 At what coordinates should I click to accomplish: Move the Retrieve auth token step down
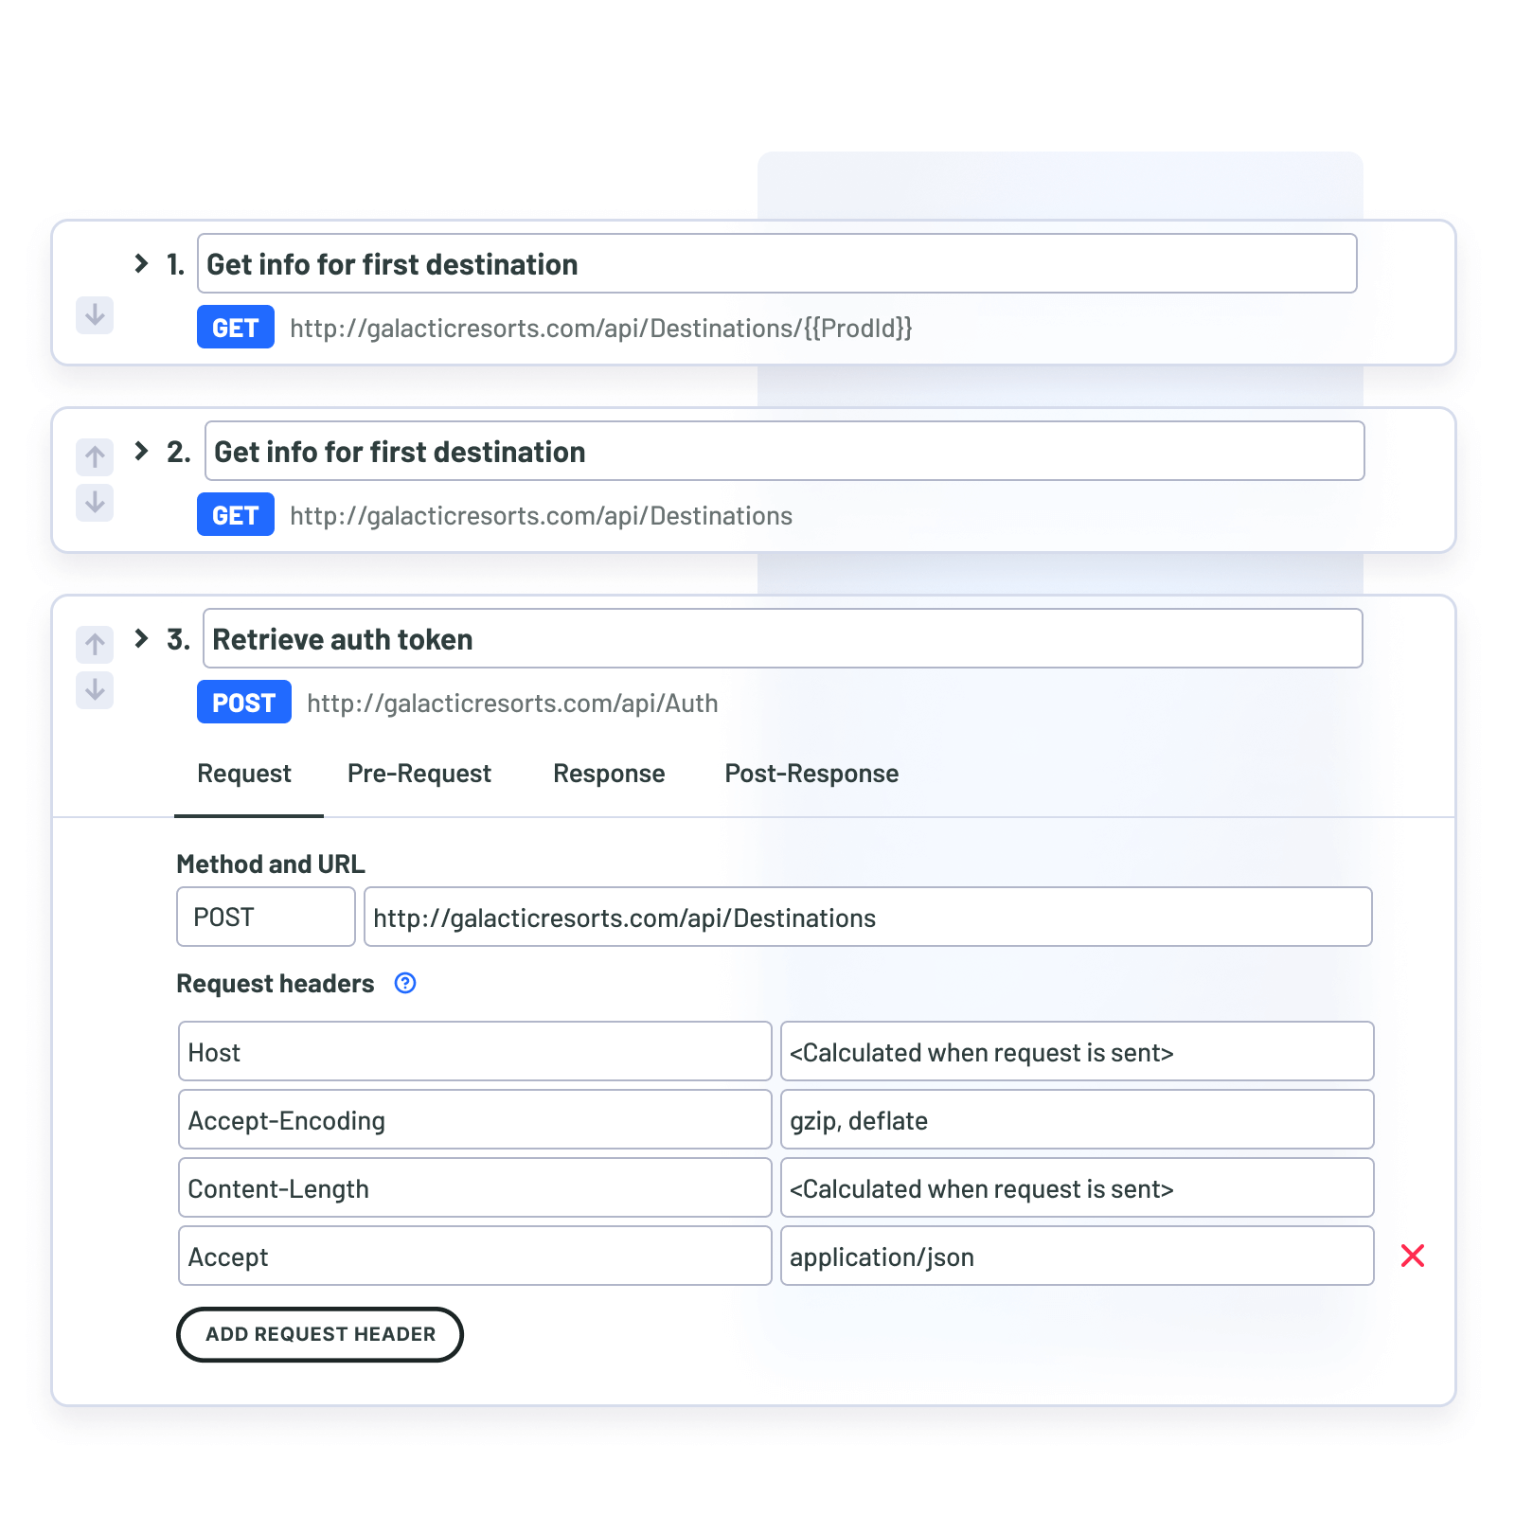click(94, 690)
